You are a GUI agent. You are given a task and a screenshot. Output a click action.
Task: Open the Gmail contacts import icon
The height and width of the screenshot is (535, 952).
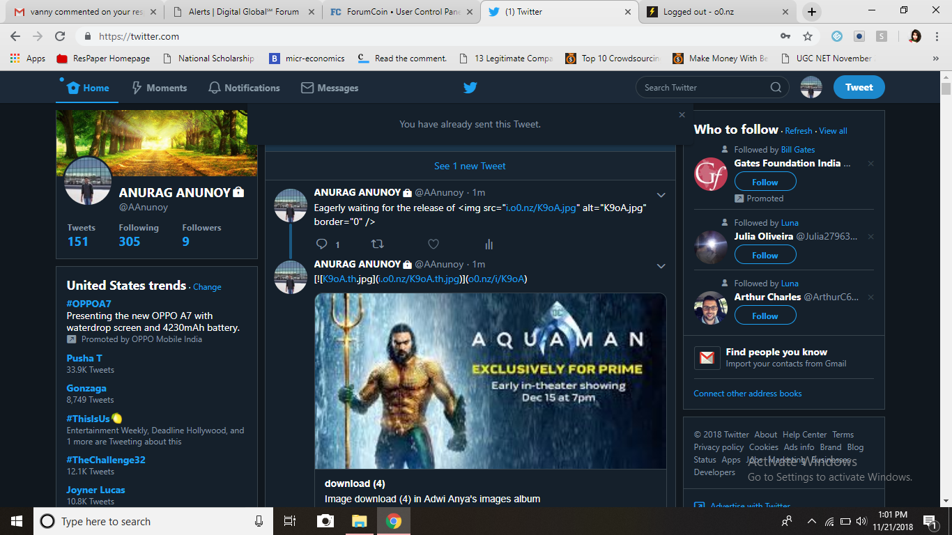point(707,357)
